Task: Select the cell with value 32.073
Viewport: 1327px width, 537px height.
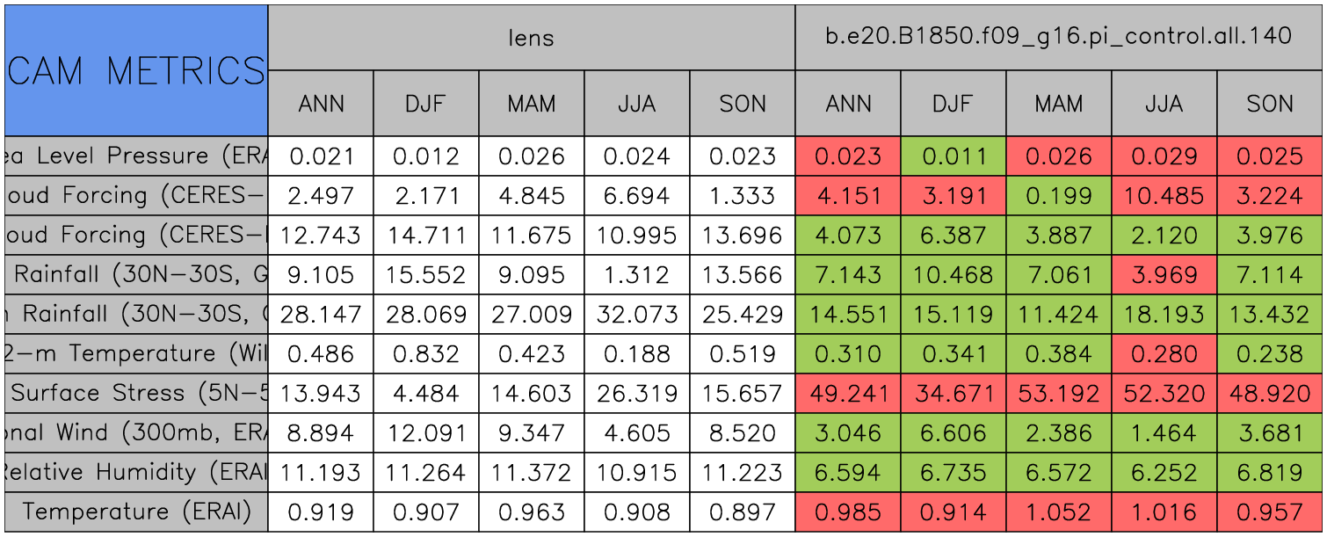Action: [x=636, y=314]
